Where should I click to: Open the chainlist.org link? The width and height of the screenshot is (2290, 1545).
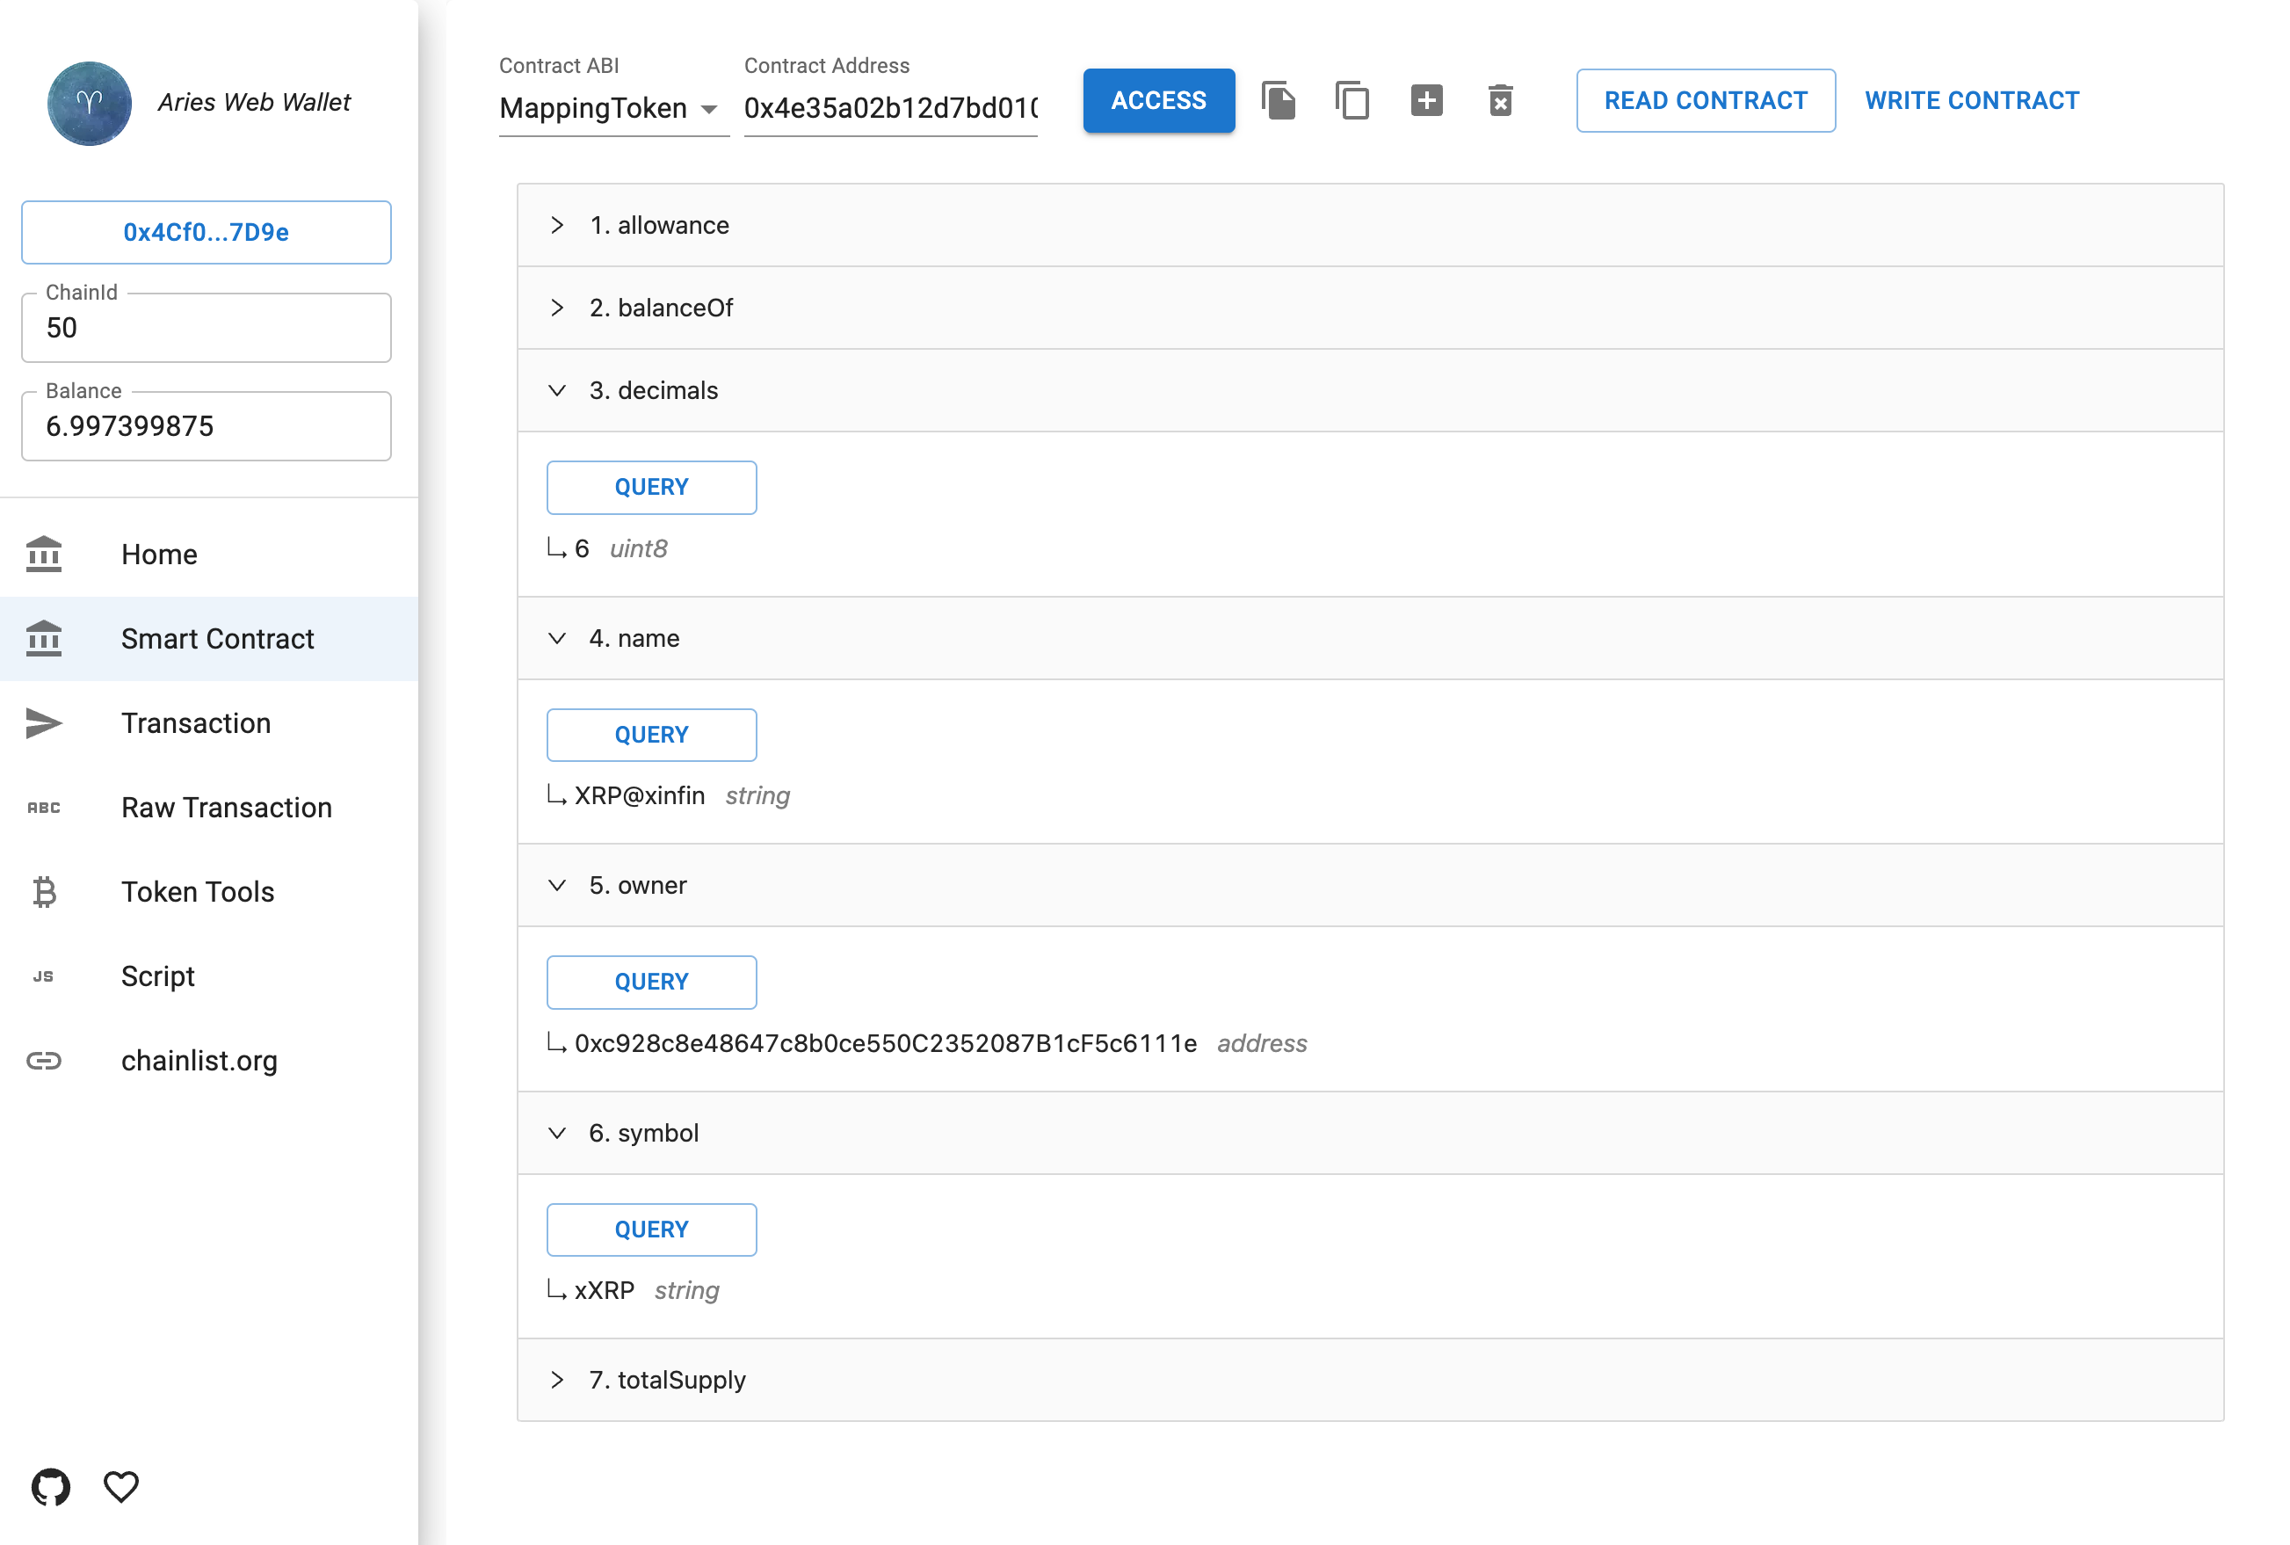199,1060
